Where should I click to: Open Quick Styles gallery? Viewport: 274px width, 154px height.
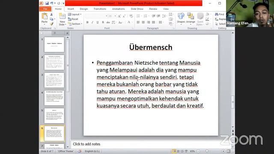200,19
